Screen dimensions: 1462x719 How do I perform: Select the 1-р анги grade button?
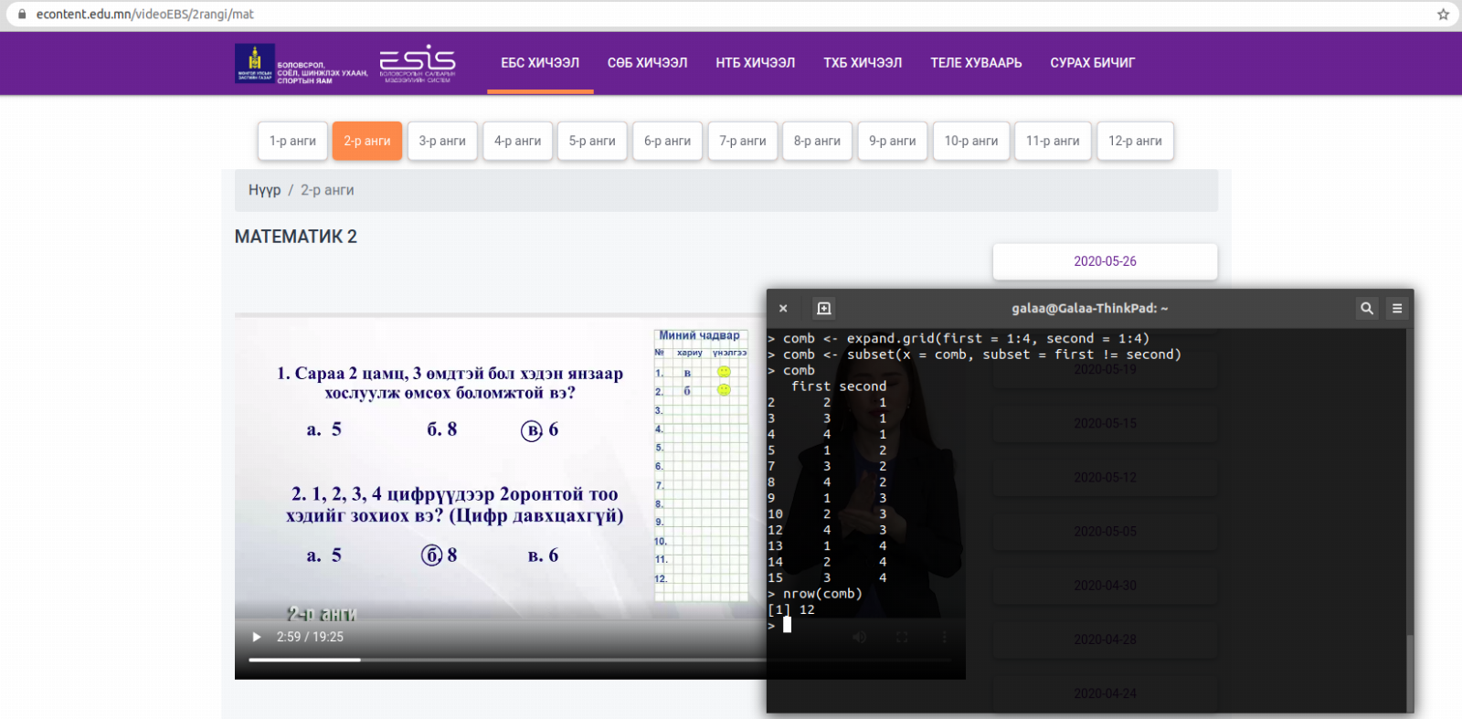pos(292,141)
